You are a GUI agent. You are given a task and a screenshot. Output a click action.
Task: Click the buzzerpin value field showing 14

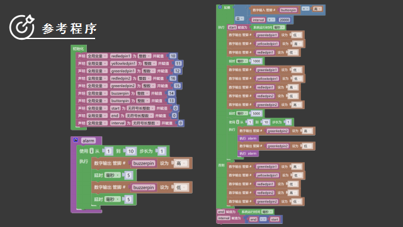[171, 93]
